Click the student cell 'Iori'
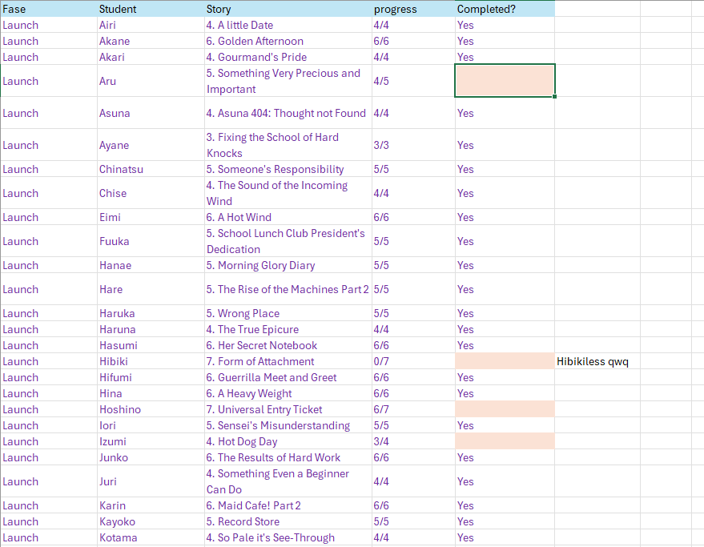The width and height of the screenshot is (704, 547). tap(151, 426)
